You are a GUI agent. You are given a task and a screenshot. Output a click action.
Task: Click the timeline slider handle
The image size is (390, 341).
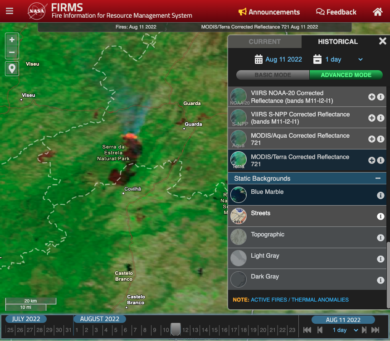coord(175,329)
